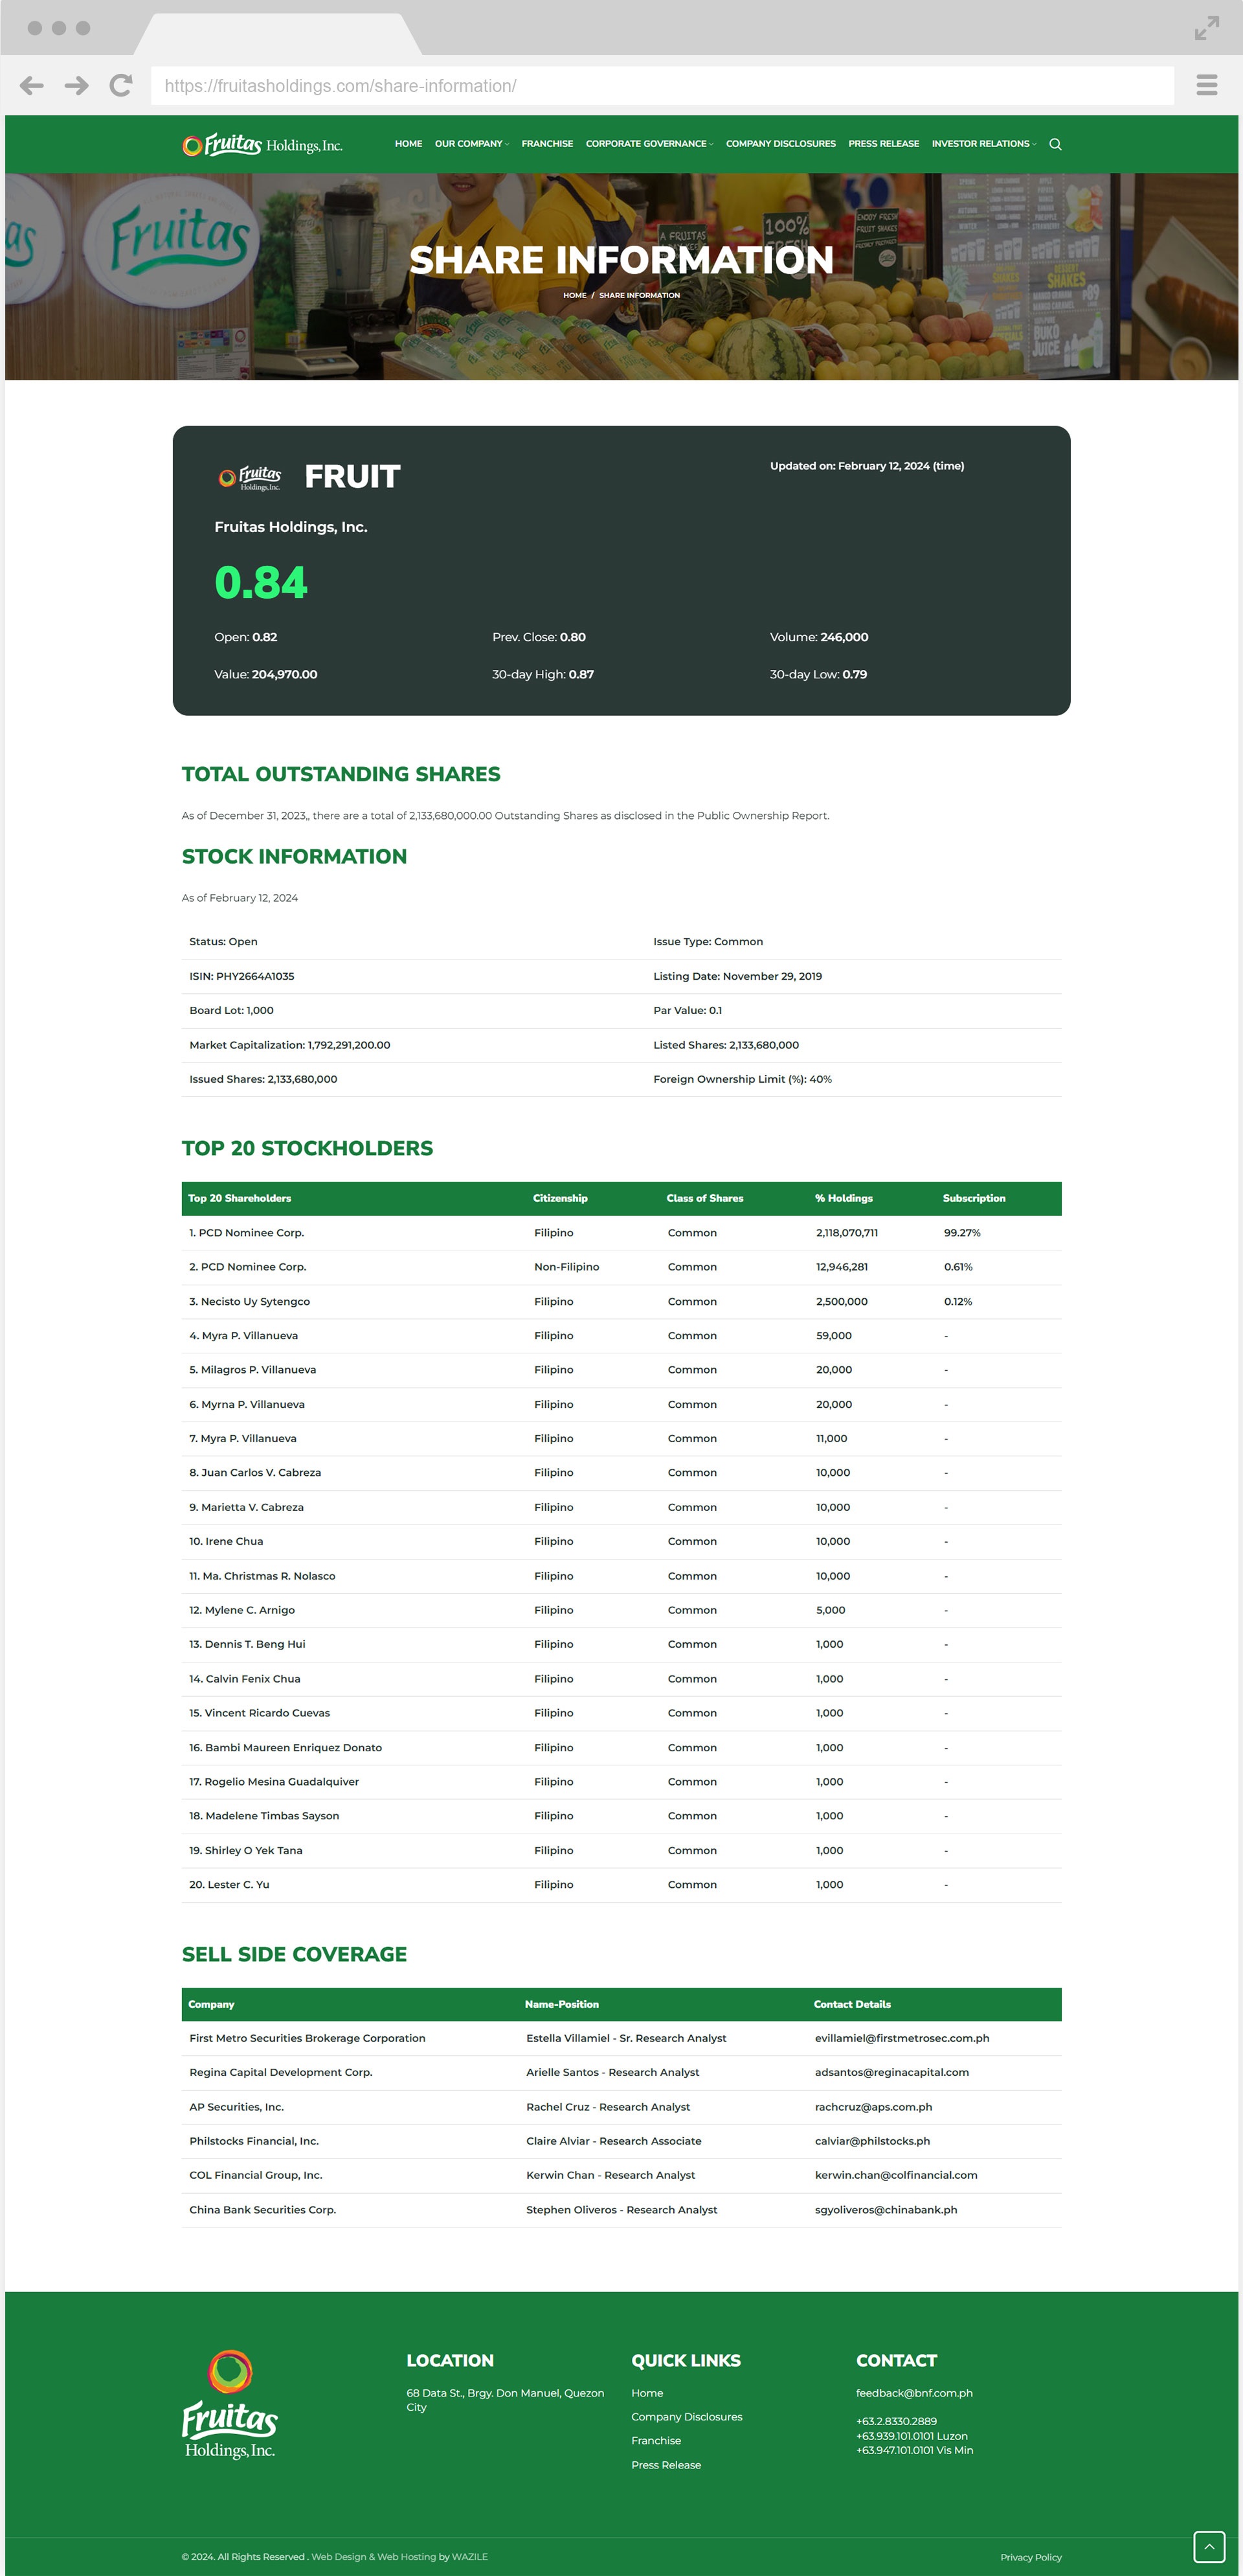
Task: Click the 30-day High 0.87 value
Action: pyautogui.click(x=543, y=674)
